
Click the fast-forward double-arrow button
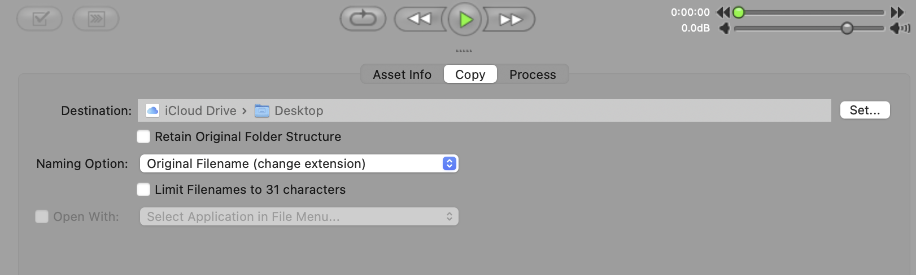pos(509,20)
